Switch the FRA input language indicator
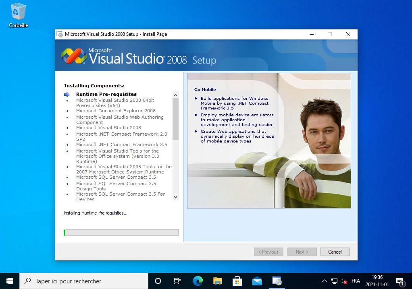Screen dimensions: 412x289 356,281
